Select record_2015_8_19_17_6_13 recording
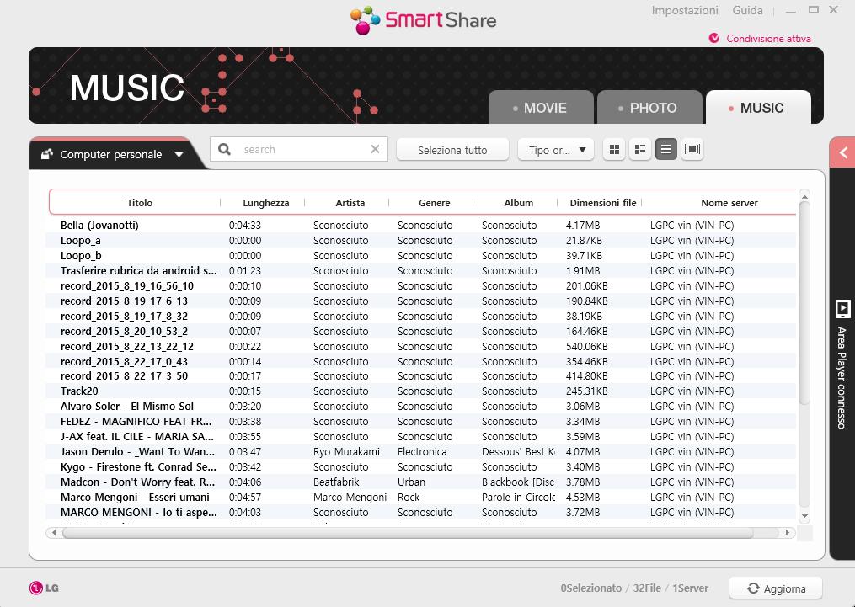This screenshot has height=607, width=855. click(x=421, y=301)
